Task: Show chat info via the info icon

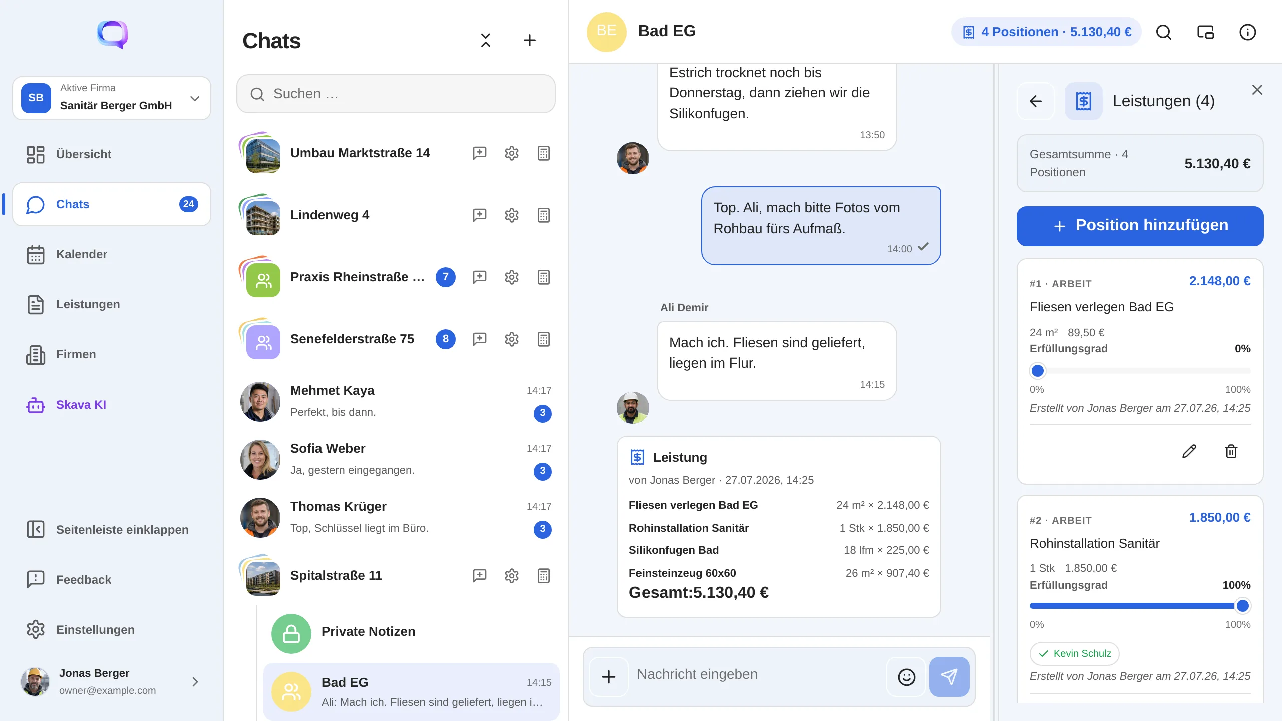Action: (1247, 32)
